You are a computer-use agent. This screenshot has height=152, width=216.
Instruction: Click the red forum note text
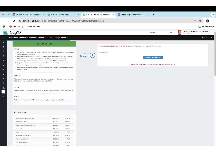click(x=153, y=64)
